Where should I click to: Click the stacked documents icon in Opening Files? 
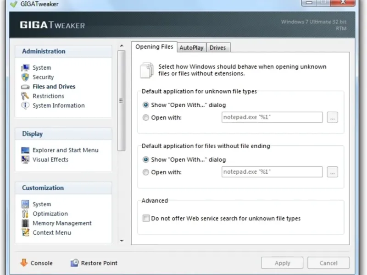click(146, 70)
